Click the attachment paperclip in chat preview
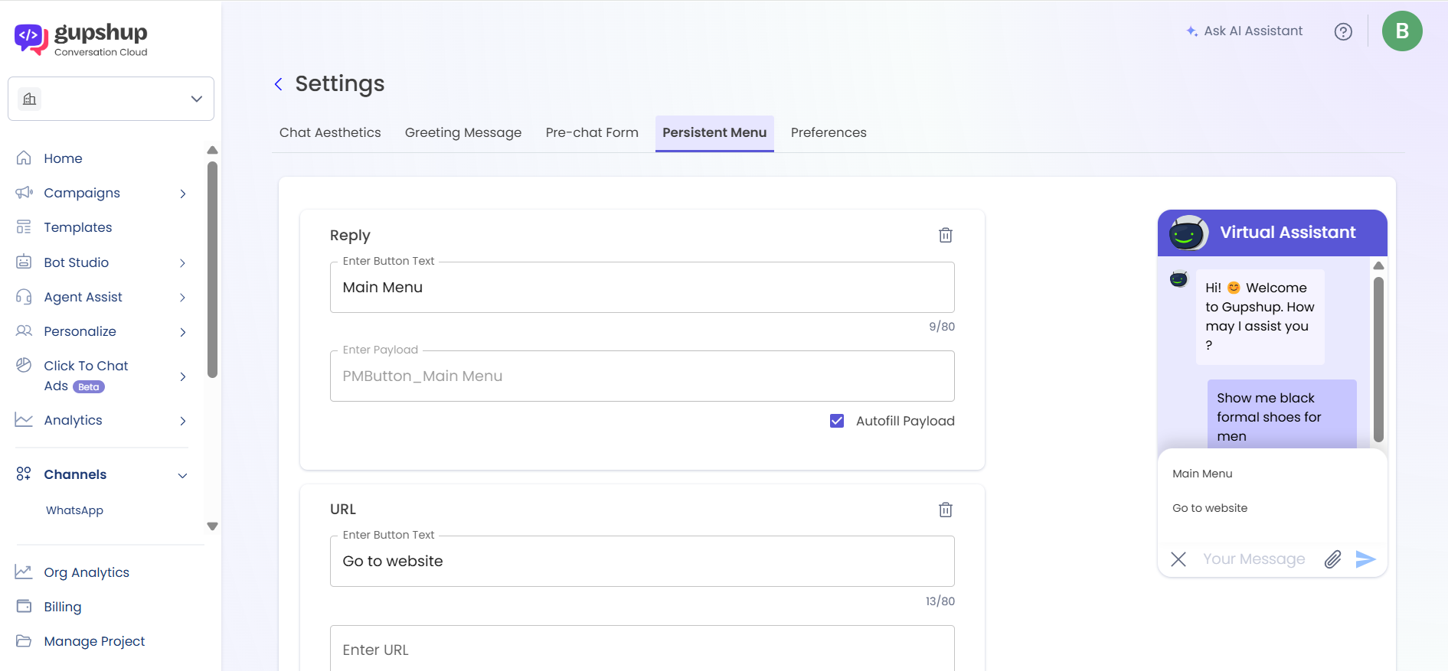 coord(1333,559)
